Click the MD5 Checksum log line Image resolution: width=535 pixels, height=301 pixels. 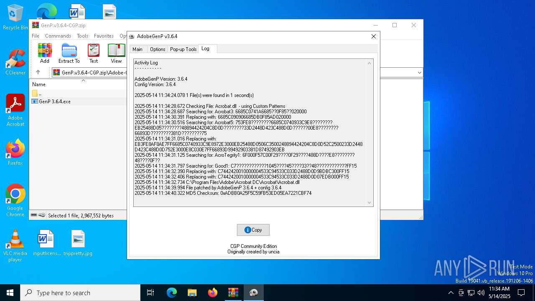[223, 193]
